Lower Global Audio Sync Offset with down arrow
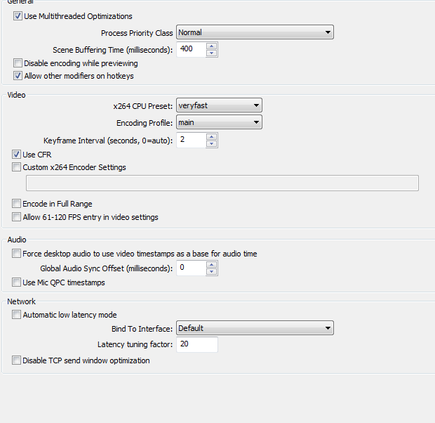The image size is (435, 423). pyautogui.click(x=212, y=271)
